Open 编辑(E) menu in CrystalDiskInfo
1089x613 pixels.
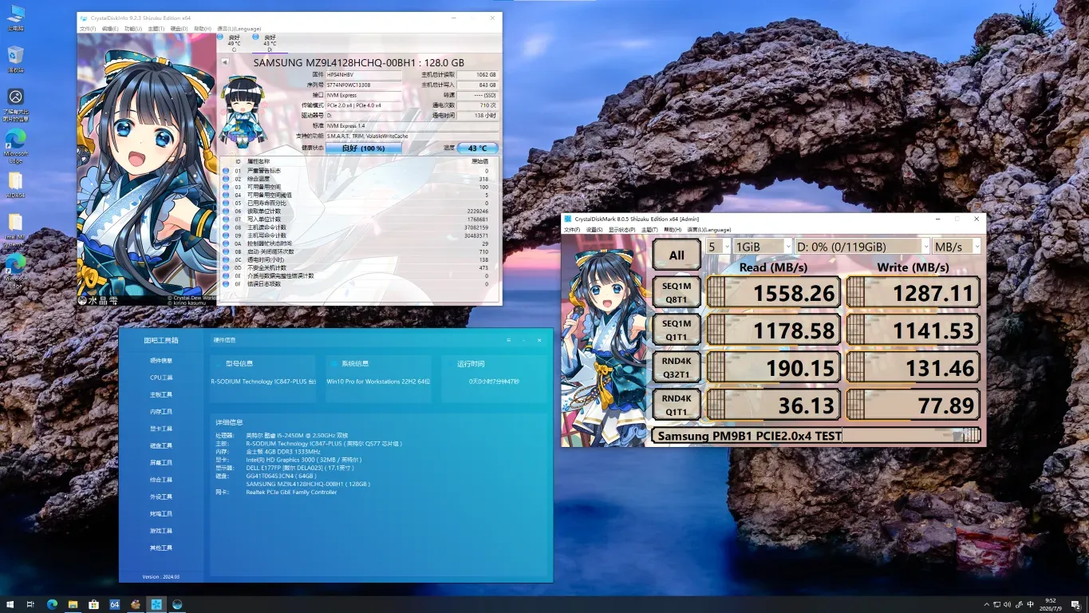[110, 29]
